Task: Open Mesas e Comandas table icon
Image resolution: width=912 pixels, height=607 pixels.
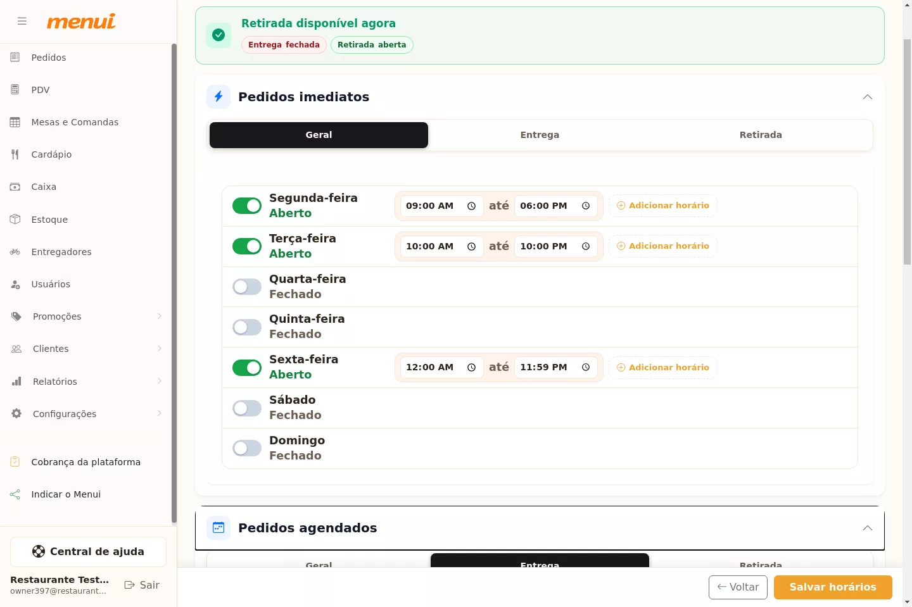Action: coord(15,122)
